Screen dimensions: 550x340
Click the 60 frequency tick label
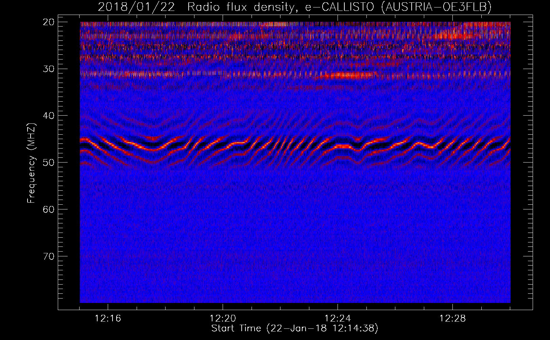[49, 209]
